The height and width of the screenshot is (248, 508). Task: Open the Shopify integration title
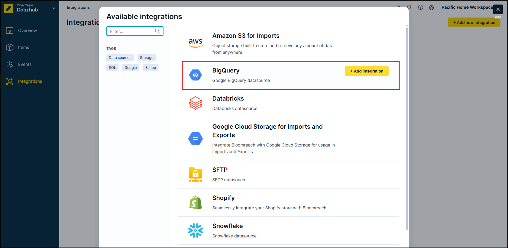223,198
